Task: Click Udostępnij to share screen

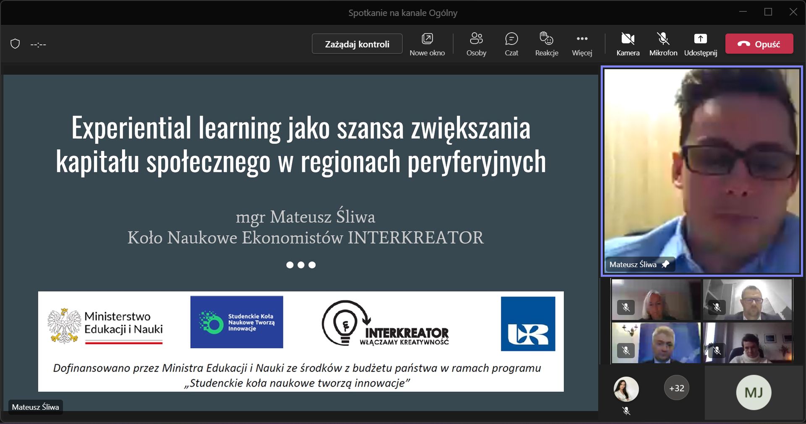Action: pos(700,44)
